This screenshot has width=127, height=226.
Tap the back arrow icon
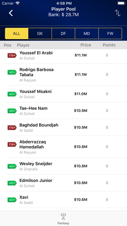pyautogui.click(x=11, y=13)
